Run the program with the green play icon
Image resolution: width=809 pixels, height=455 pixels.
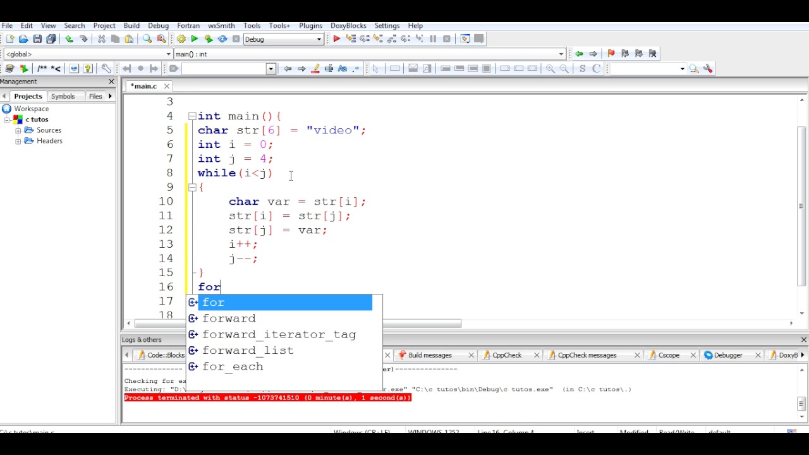point(195,39)
